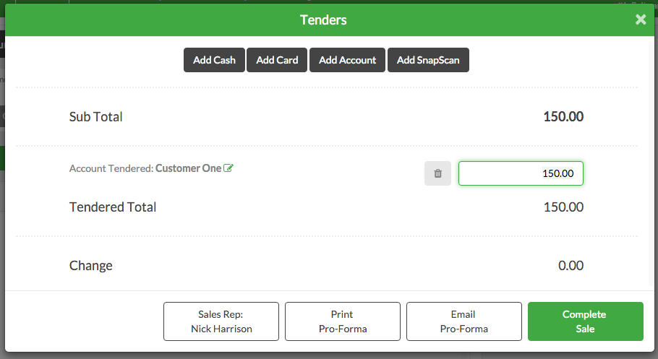The height and width of the screenshot is (359, 658).
Task: Add a Cash tender
Action: tap(214, 60)
